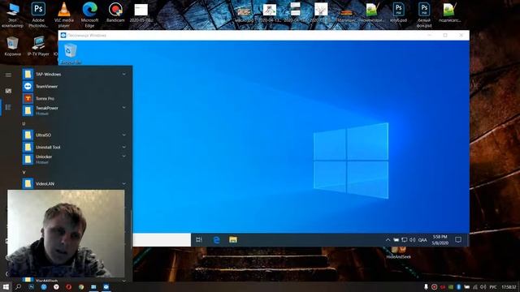Click the Sandbox taskbar search box
The height and width of the screenshot is (292, 520).
point(162,240)
